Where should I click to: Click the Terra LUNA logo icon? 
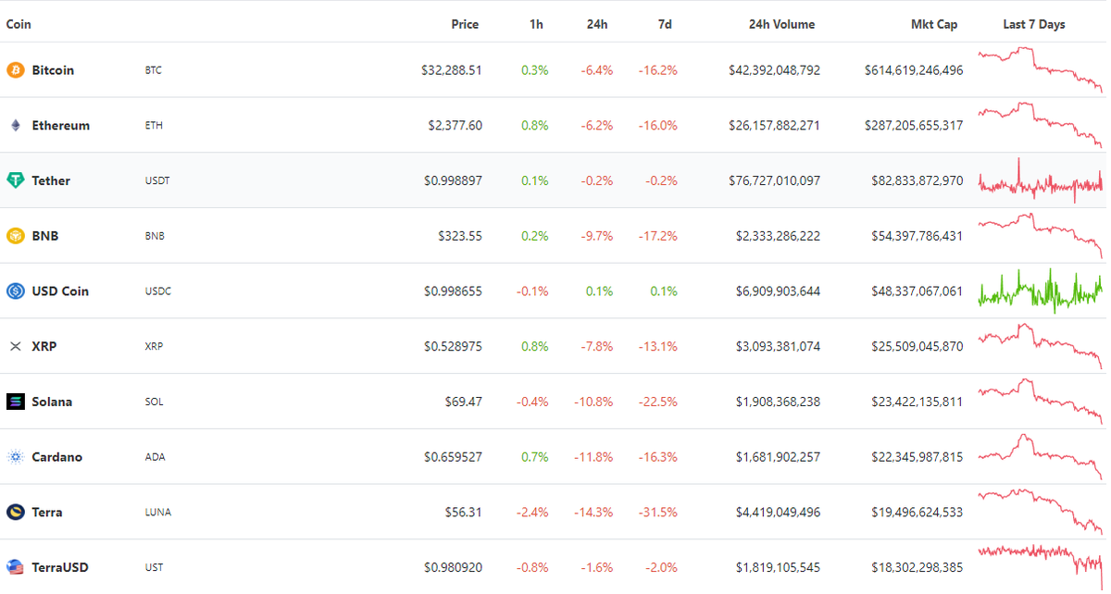pyautogui.click(x=15, y=512)
